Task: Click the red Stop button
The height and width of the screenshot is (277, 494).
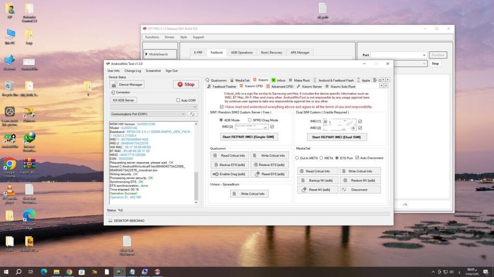Action: tap(186, 85)
